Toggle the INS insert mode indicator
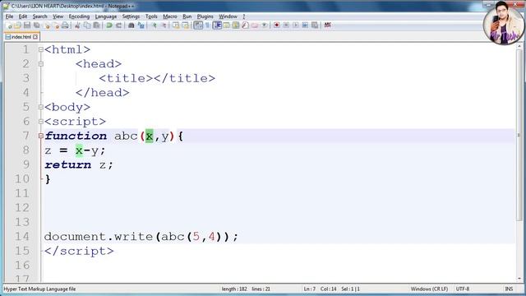 pyautogui.click(x=509, y=289)
